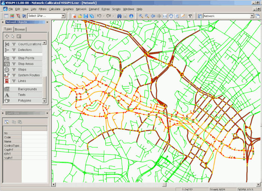
Task: Select the Zoom in magnifier icon
Action: (141, 16)
